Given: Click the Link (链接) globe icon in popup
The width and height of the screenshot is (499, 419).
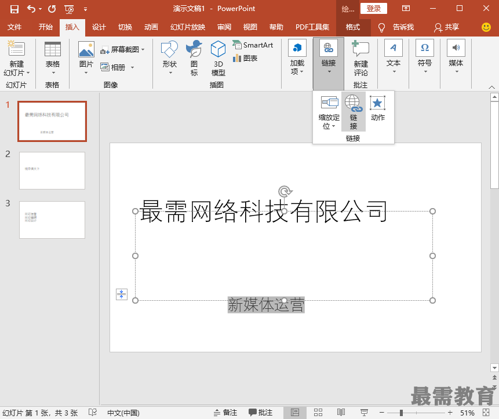Looking at the screenshot, I should point(354,112).
